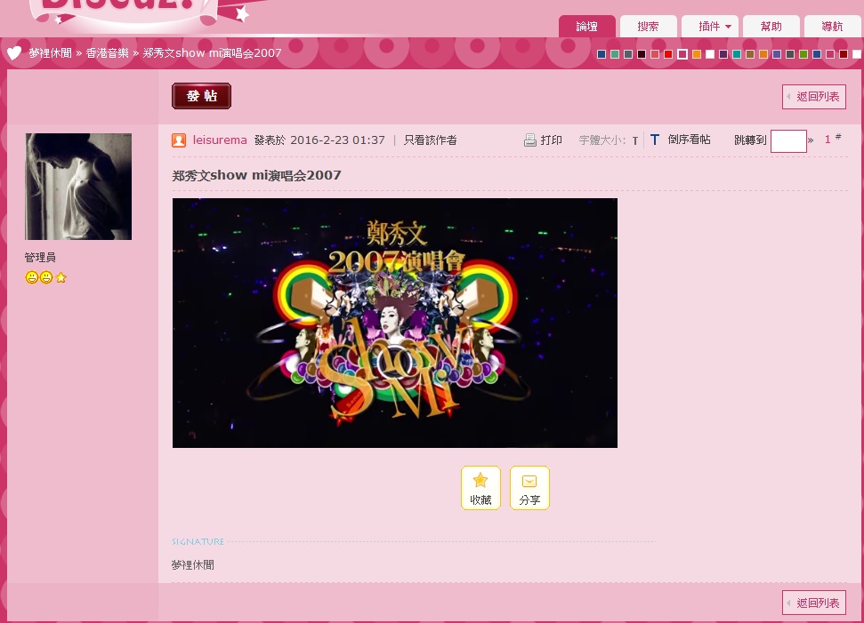Viewport: 864px width, 623px height.
Task: Select the highlighted pink swatch with white border
Action: 682,54
